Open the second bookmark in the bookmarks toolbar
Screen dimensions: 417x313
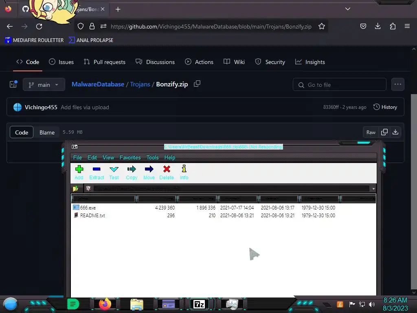point(91,40)
